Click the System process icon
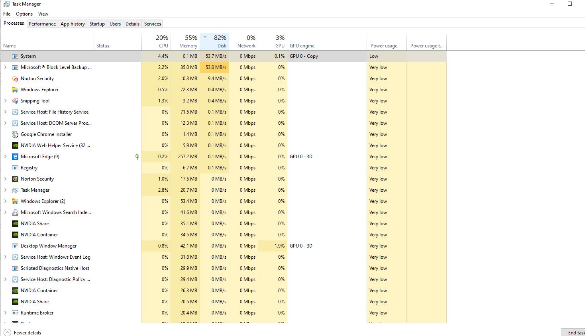This screenshot has width=585, height=336. [x=15, y=56]
